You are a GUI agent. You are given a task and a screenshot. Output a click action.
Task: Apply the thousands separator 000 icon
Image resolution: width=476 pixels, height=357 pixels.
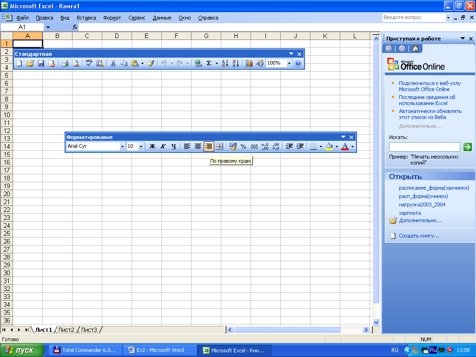coord(254,146)
